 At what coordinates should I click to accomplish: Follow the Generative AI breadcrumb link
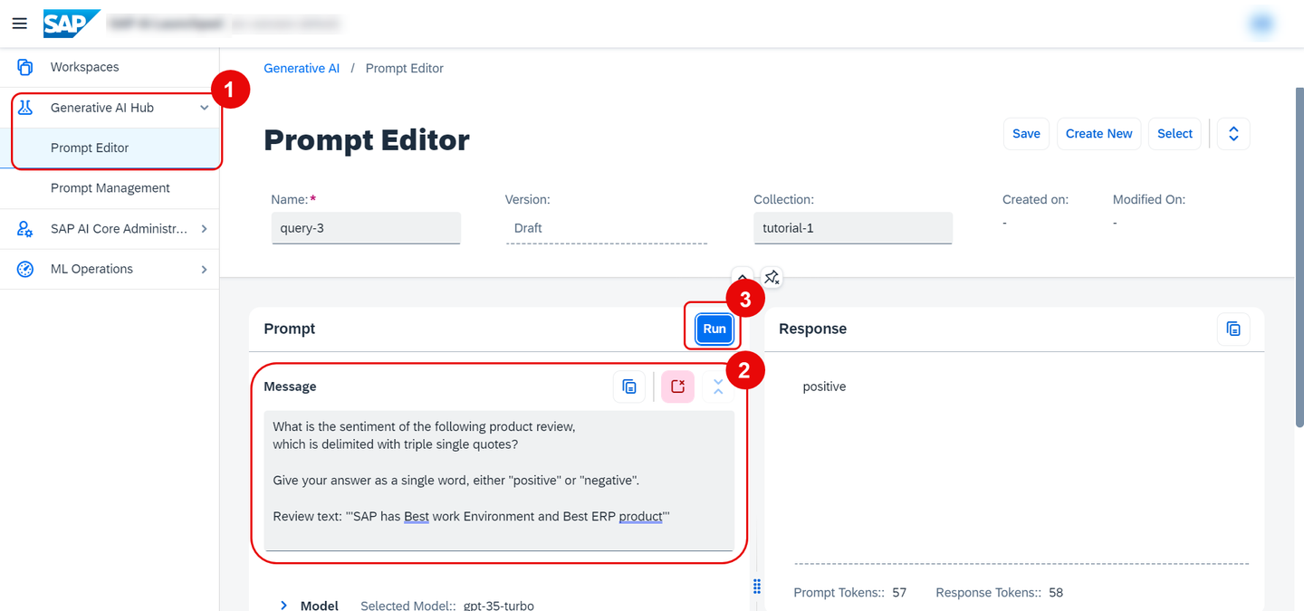click(302, 68)
